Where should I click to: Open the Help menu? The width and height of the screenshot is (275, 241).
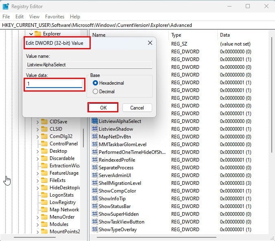coord(75,17)
